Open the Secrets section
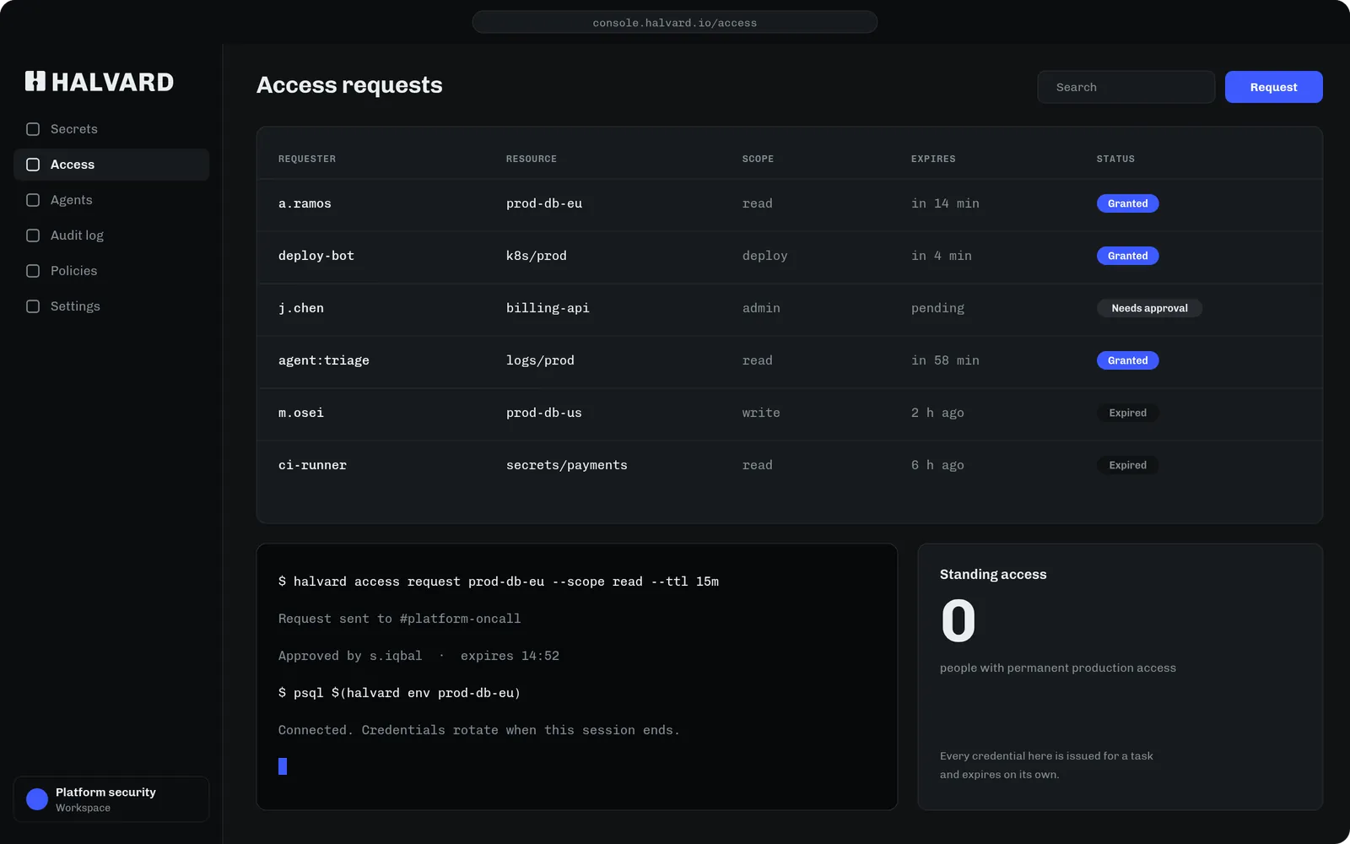The width and height of the screenshot is (1350, 844). [x=111, y=129]
